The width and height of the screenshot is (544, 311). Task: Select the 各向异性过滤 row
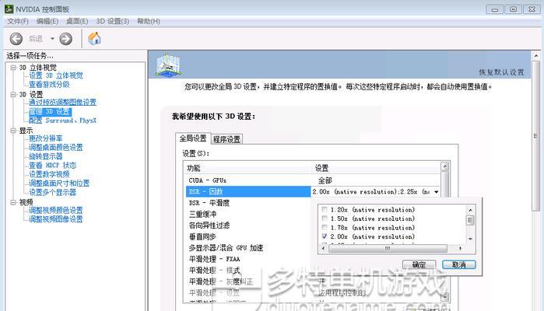pyautogui.click(x=248, y=225)
